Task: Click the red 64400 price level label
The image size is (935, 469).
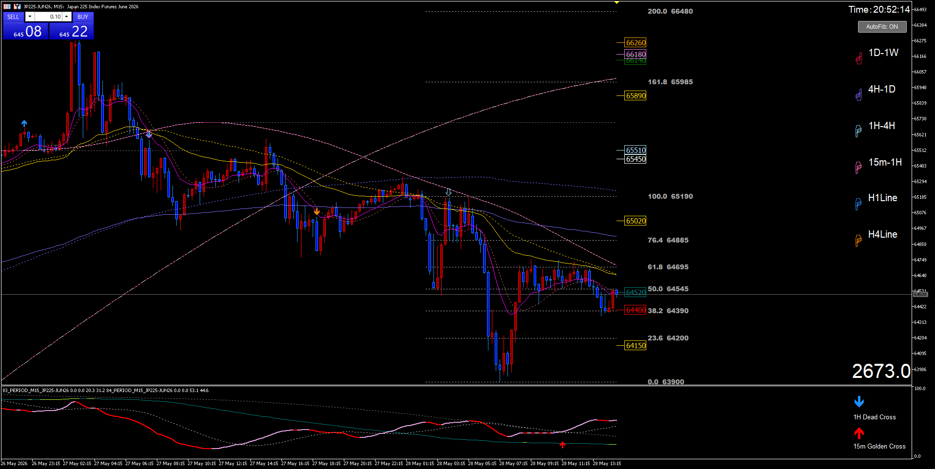Action: pyautogui.click(x=636, y=310)
